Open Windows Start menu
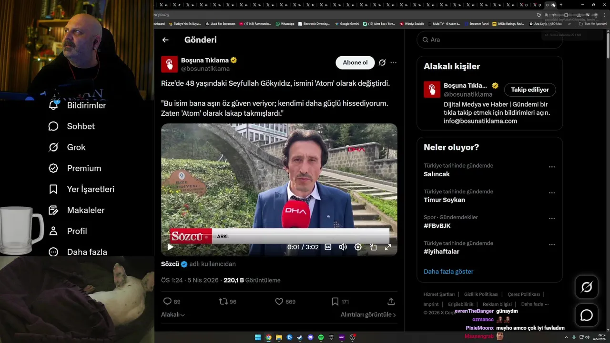Viewport: 610px width, 343px height. click(x=258, y=337)
